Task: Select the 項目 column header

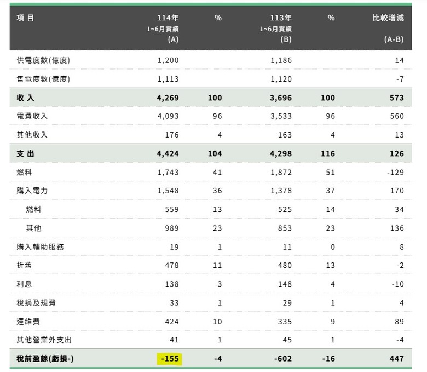Action: pos(25,18)
